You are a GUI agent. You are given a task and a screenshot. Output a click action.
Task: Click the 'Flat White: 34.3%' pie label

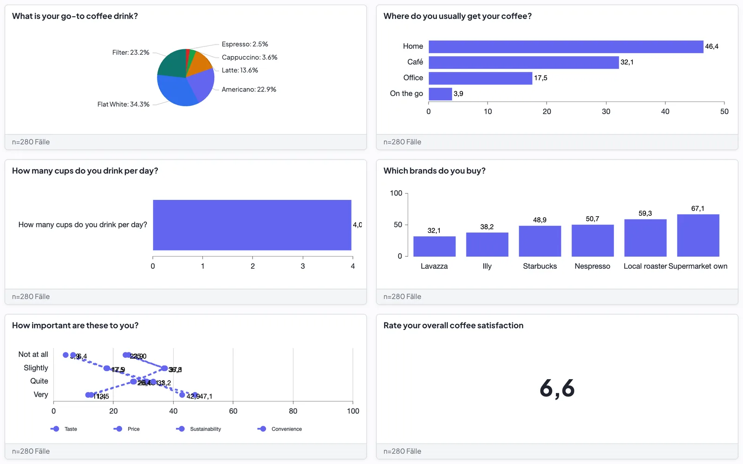(x=124, y=104)
